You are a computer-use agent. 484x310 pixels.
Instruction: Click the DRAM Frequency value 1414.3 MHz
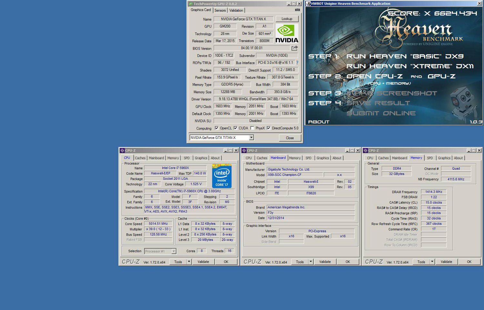[x=434, y=192]
